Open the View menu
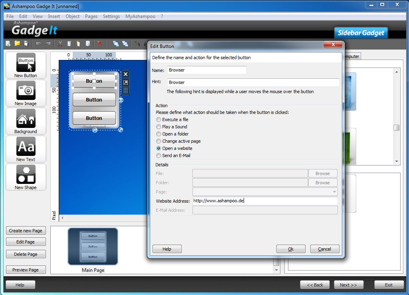This screenshot has height=295, width=409. tap(38, 16)
